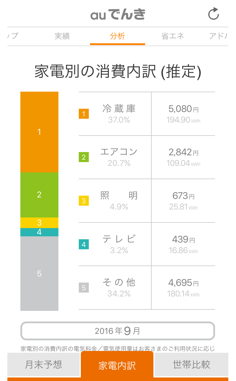Screen dimensions: 236x381
Task: Tap the orange number 1 legend badge
Action: pos(84,114)
